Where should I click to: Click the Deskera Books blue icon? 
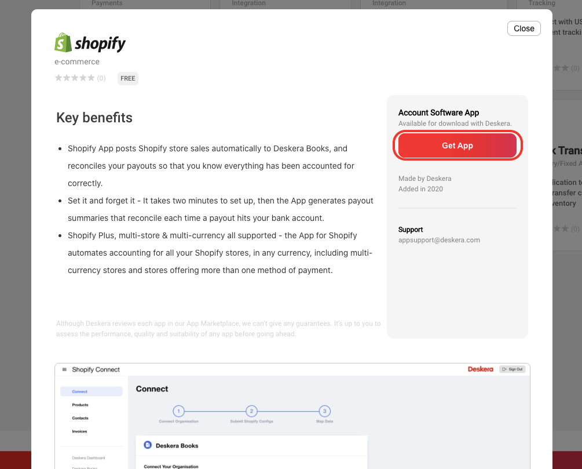(x=148, y=445)
